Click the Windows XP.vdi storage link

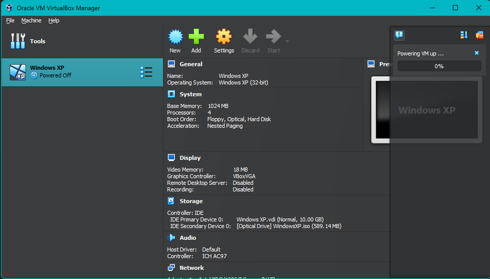280,219
